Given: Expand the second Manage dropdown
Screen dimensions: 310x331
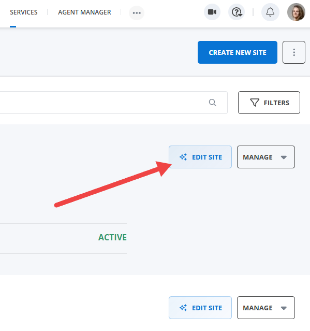Looking at the screenshot, I should (x=265, y=308).
